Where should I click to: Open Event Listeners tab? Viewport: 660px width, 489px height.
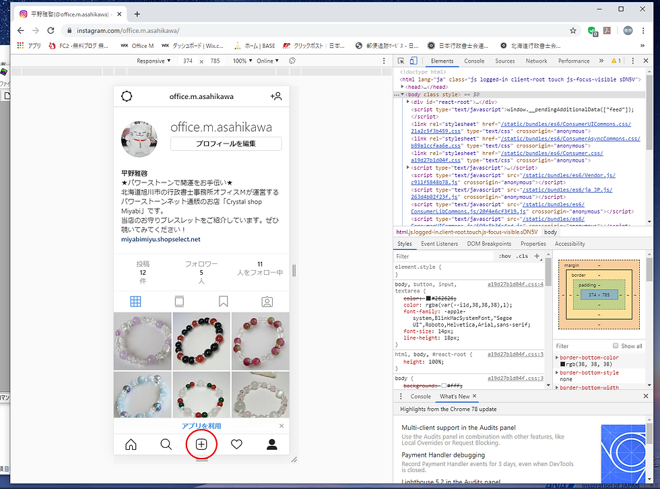[439, 244]
